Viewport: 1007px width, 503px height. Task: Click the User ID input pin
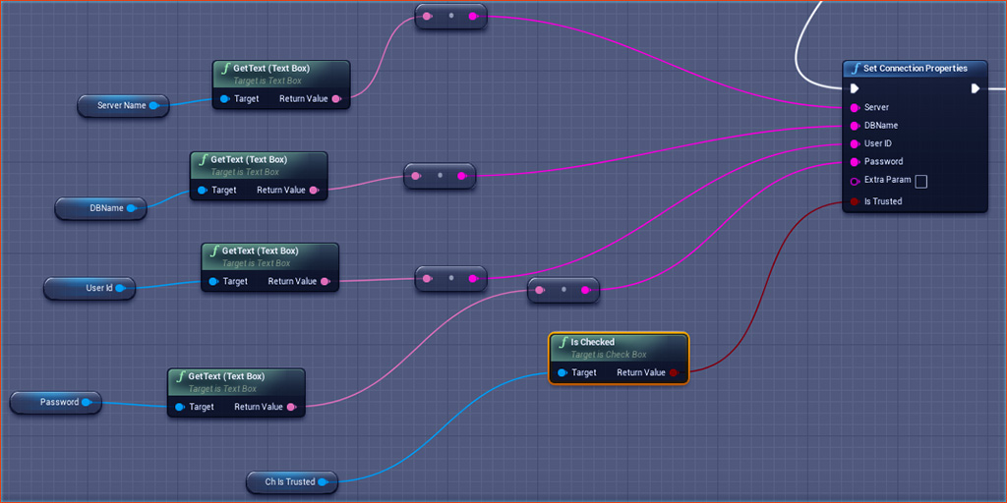pos(855,143)
